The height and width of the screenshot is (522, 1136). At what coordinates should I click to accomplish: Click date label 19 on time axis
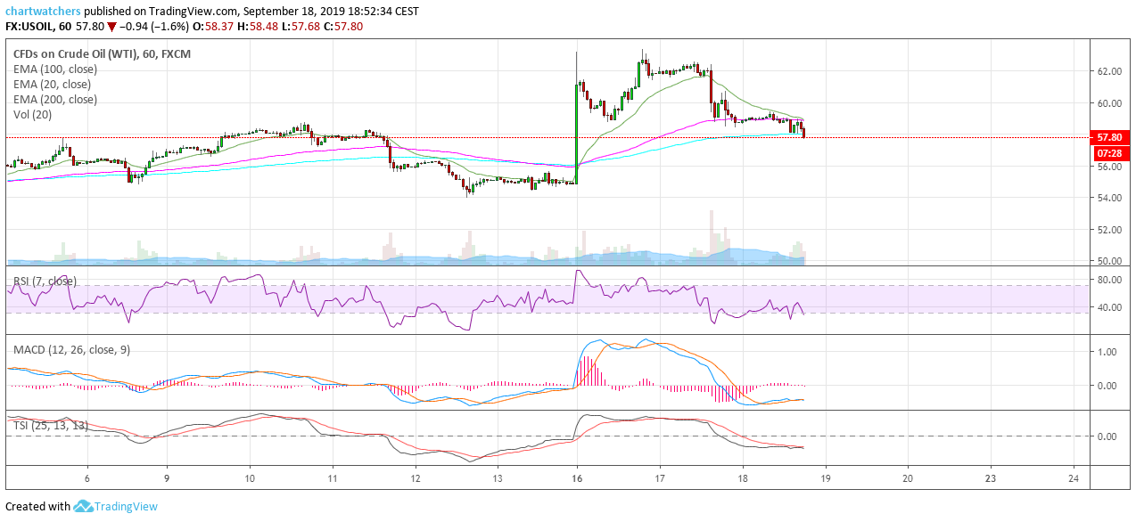point(825,477)
